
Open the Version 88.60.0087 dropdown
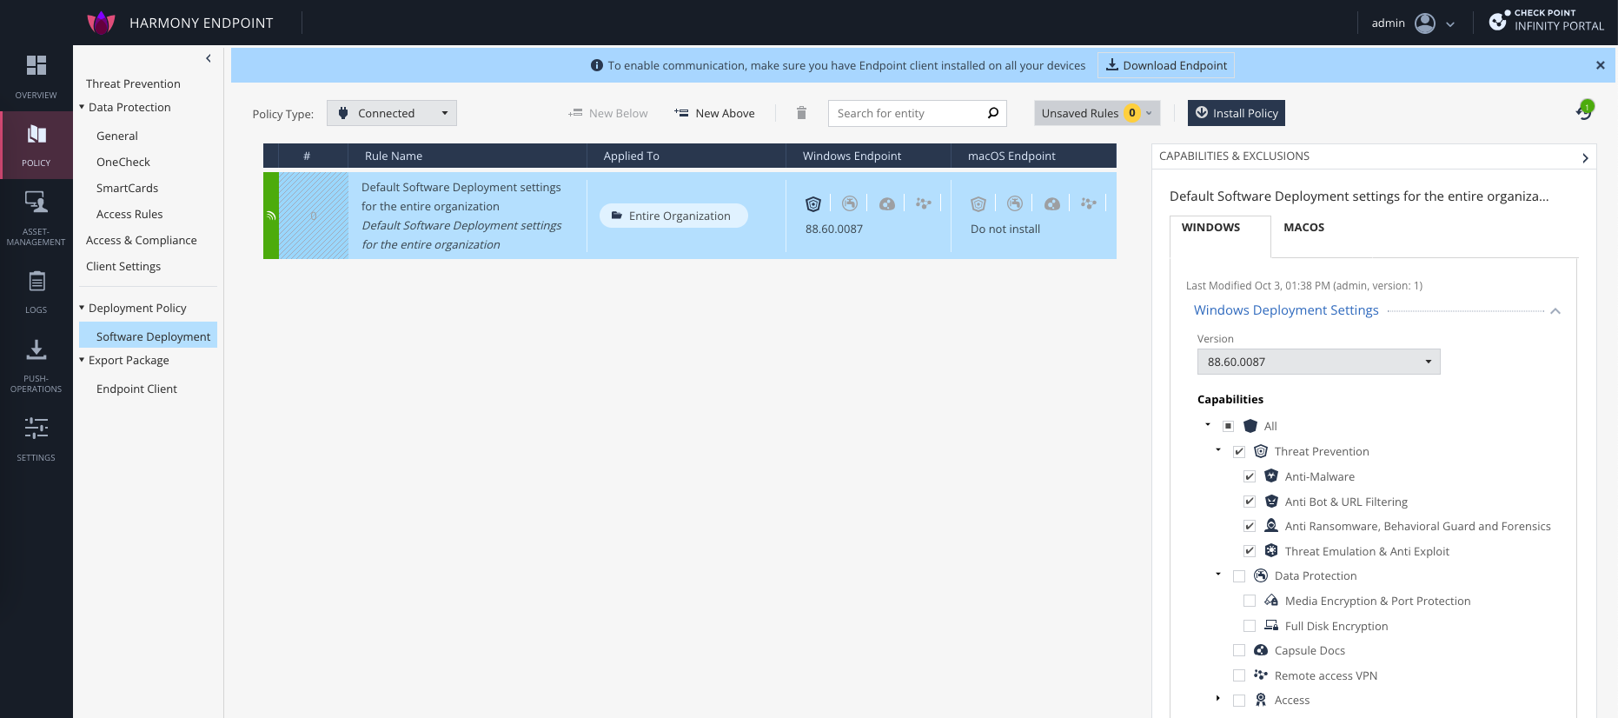click(1317, 362)
